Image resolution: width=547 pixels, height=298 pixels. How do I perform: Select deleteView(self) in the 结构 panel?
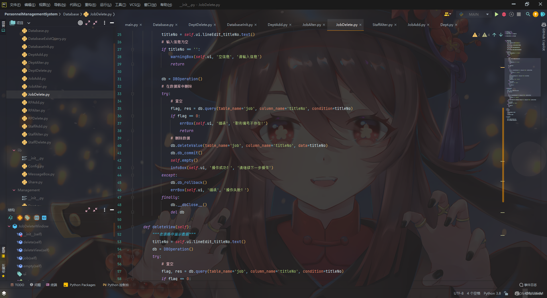point(36,250)
